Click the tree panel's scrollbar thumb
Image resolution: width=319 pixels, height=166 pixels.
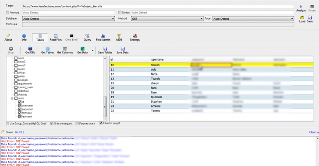(105, 107)
